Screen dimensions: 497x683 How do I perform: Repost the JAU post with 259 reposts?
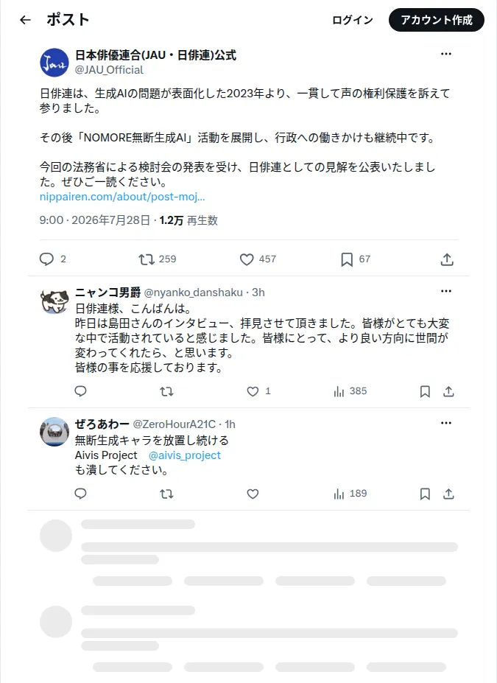(x=147, y=259)
